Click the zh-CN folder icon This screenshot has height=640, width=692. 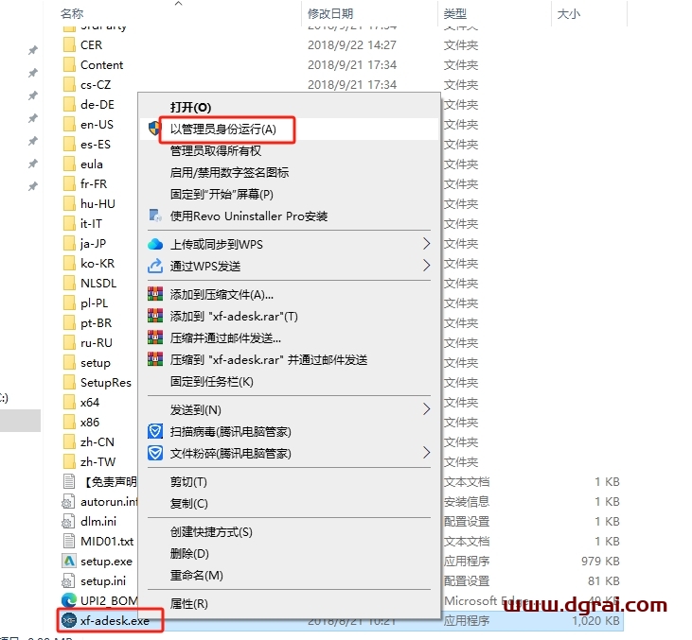(x=69, y=442)
